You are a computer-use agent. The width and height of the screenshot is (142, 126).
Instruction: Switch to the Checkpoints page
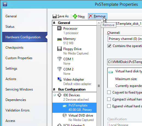tap(14, 48)
